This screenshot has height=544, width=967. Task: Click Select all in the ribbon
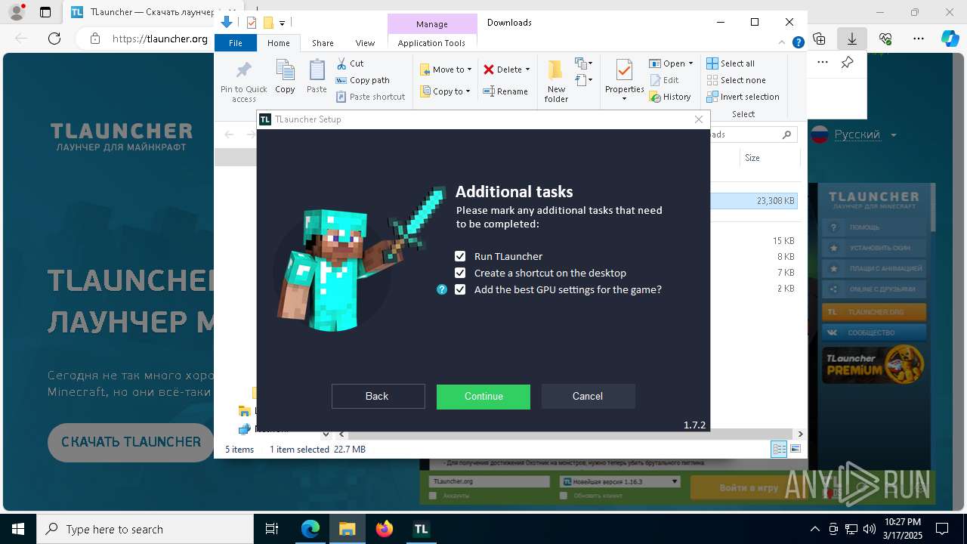point(731,63)
